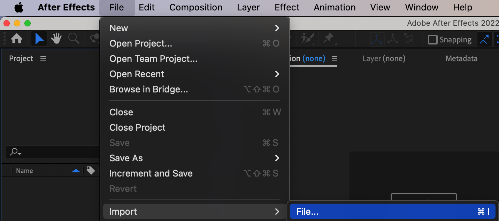Click the Project panel search field
This screenshot has height=221, width=499.
coord(52,152)
